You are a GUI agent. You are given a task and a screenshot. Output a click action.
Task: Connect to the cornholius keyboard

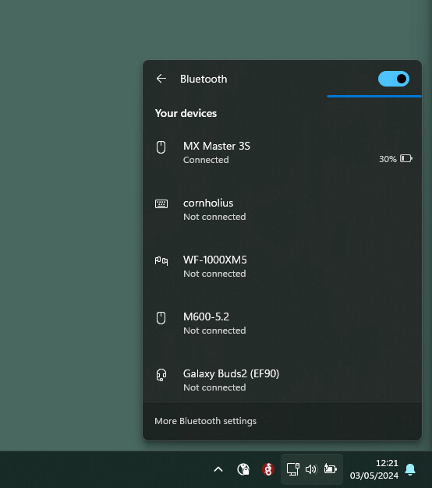pyautogui.click(x=282, y=210)
